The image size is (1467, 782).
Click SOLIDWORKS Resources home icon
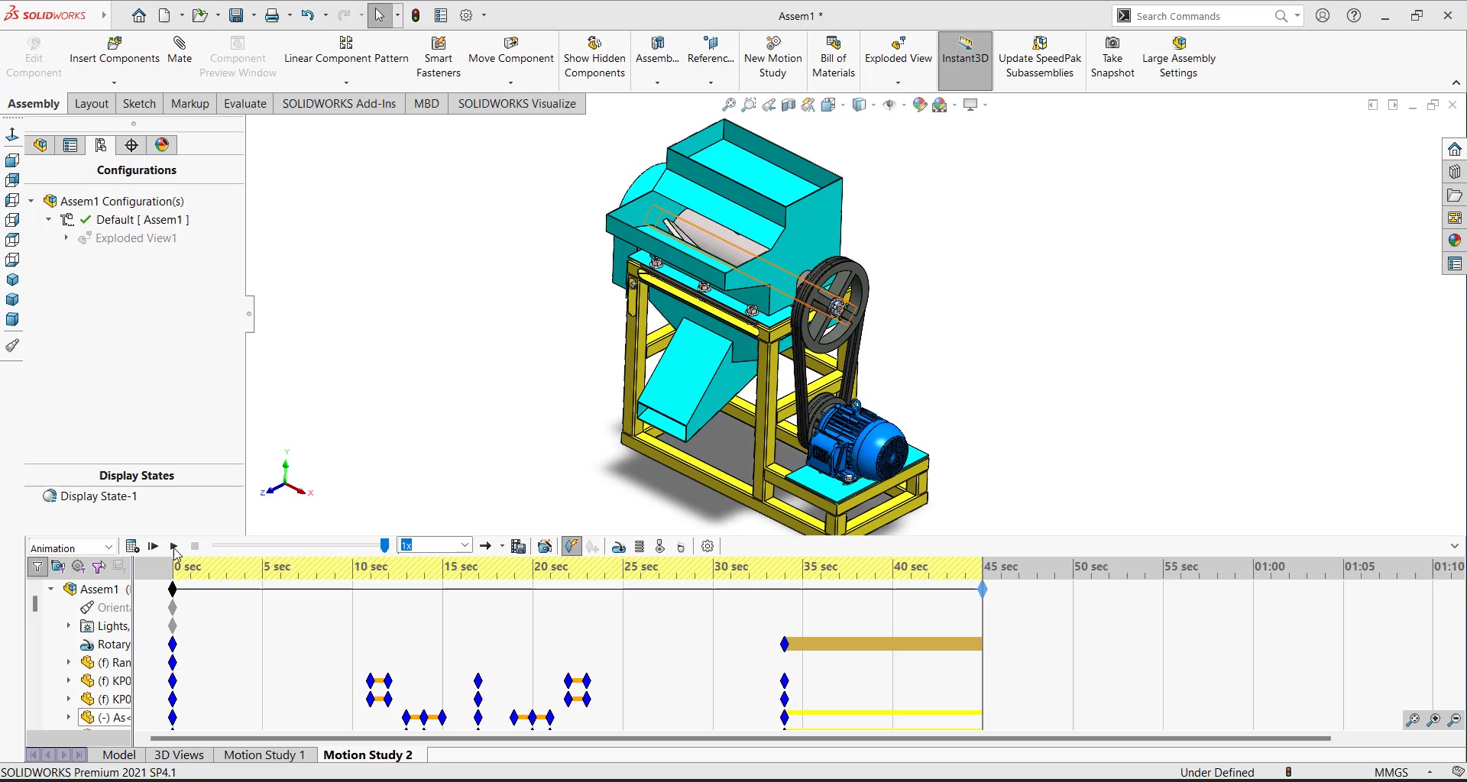coord(1454,149)
